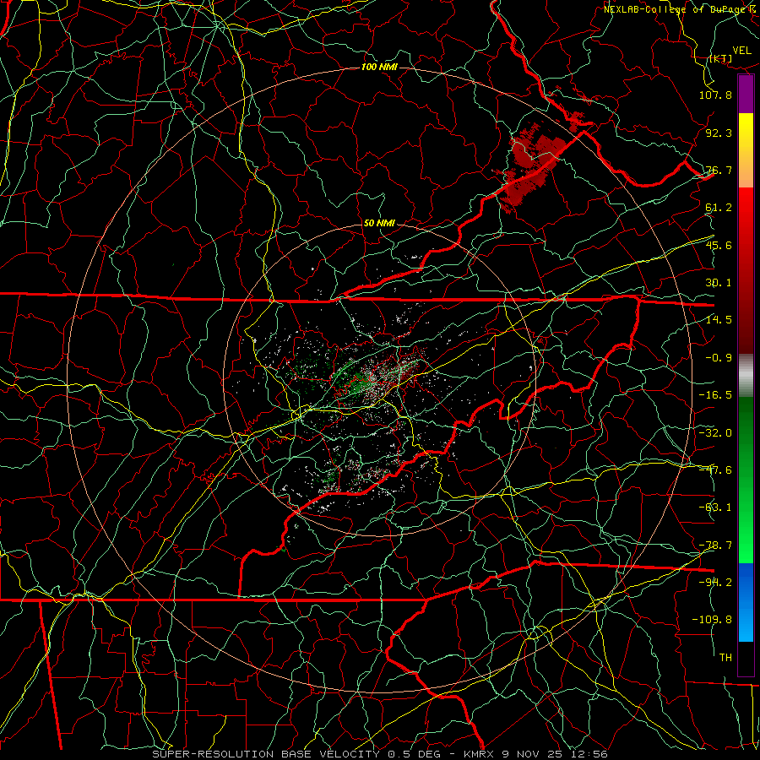Click the "SUPER-RESOLUTION BASE VELOCITY" caption text
This screenshot has width=760, height=760.
point(266,754)
